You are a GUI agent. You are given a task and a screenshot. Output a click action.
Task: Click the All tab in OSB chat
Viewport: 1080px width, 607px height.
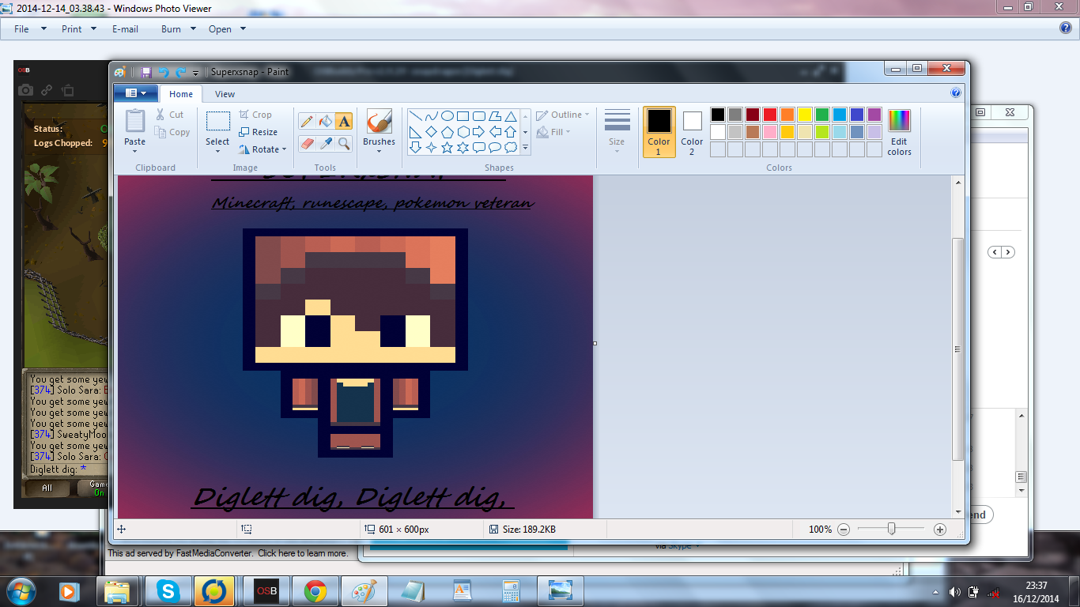click(47, 488)
